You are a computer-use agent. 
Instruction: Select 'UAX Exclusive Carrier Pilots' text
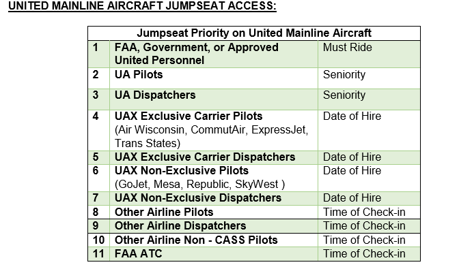(189, 116)
